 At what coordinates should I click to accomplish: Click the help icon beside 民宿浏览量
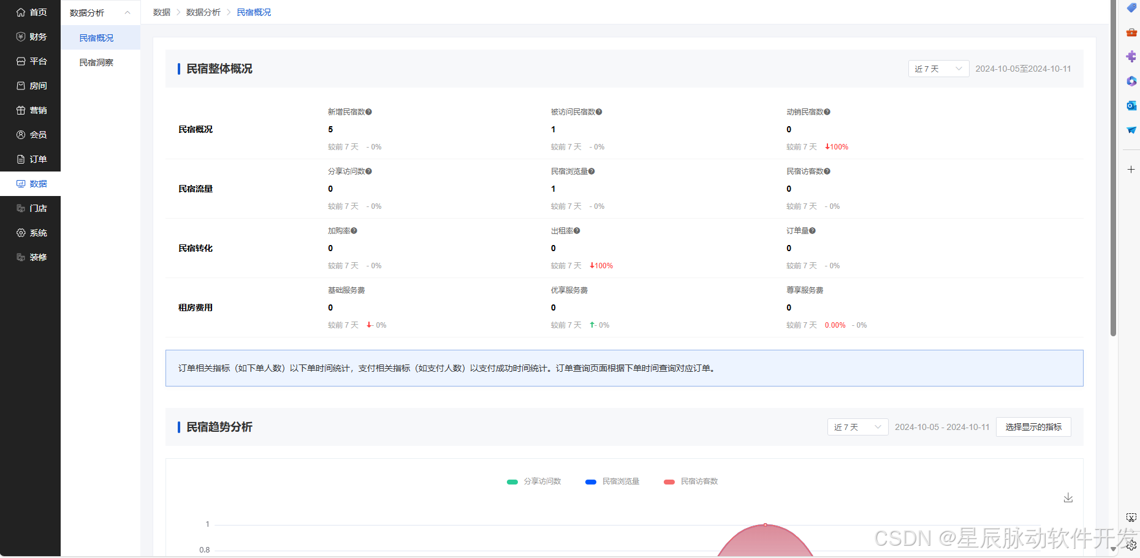click(591, 172)
